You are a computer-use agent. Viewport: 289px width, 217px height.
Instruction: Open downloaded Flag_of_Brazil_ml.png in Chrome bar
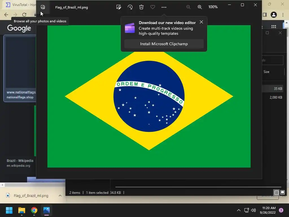coord(31,196)
